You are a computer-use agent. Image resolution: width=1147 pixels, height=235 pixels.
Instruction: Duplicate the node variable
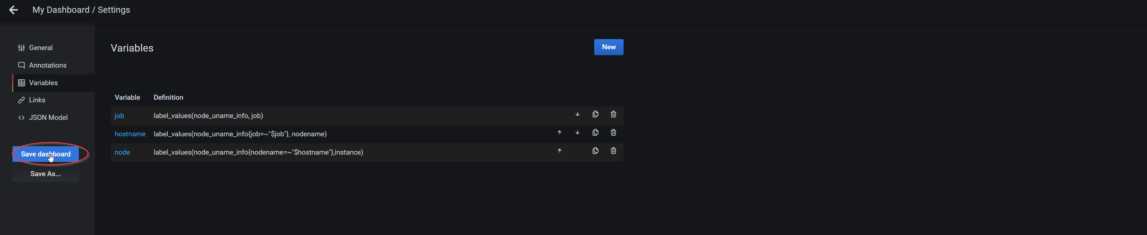(x=595, y=151)
